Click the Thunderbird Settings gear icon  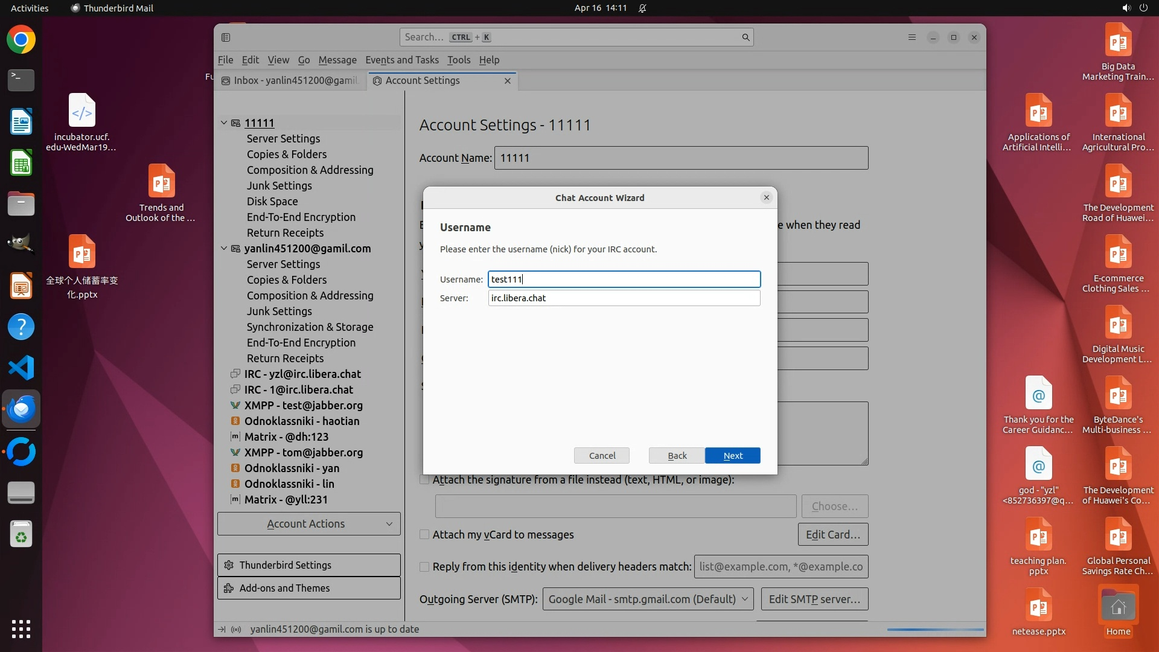pos(229,565)
